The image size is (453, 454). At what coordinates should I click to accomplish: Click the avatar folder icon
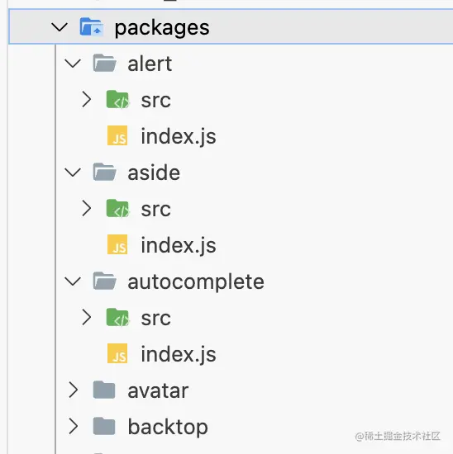(104, 390)
